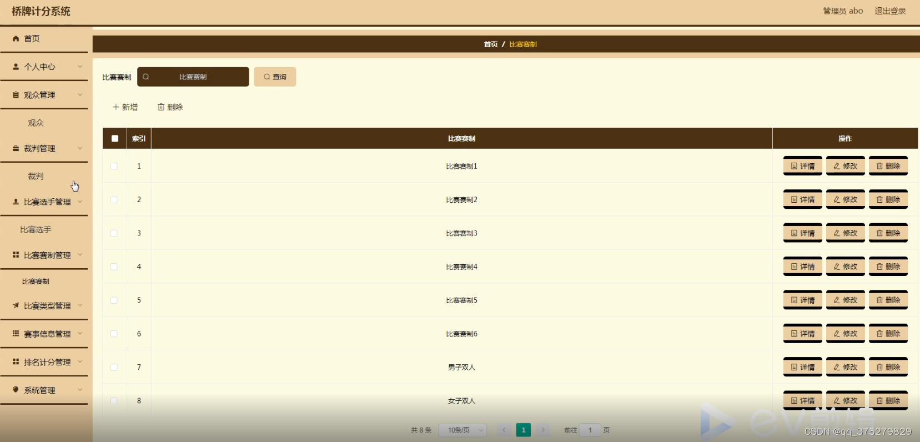The height and width of the screenshot is (442, 920).
Task: Click the grid icon beside 比赛赛制管理
Action: [16, 255]
